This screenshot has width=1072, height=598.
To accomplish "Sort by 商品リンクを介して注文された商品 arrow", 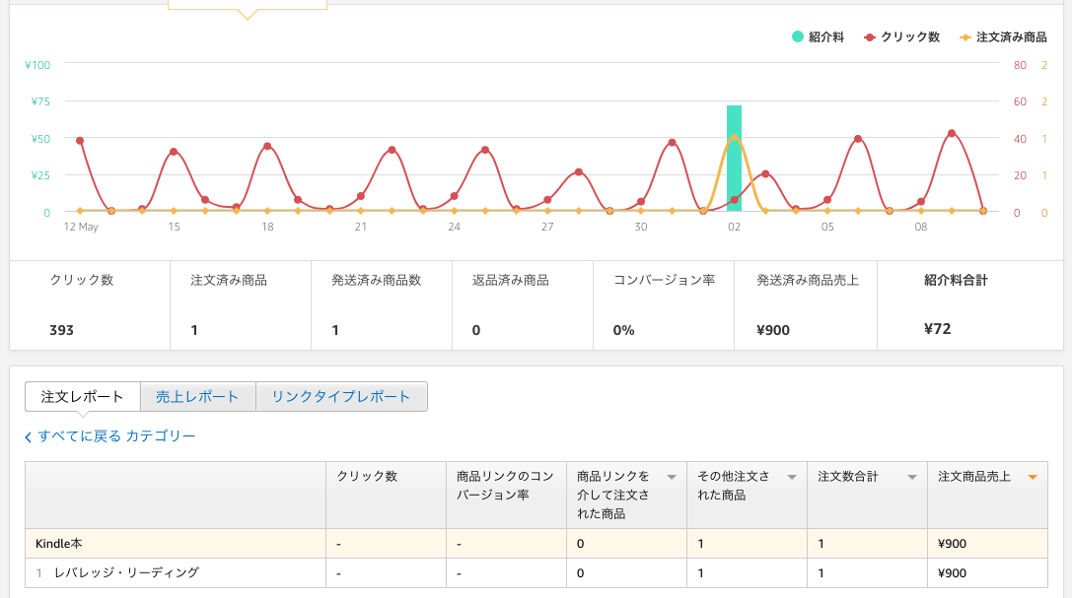I will coord(672,477).
